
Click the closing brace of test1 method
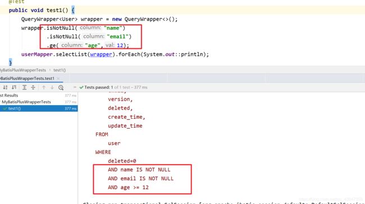click(x=10, y=62)
